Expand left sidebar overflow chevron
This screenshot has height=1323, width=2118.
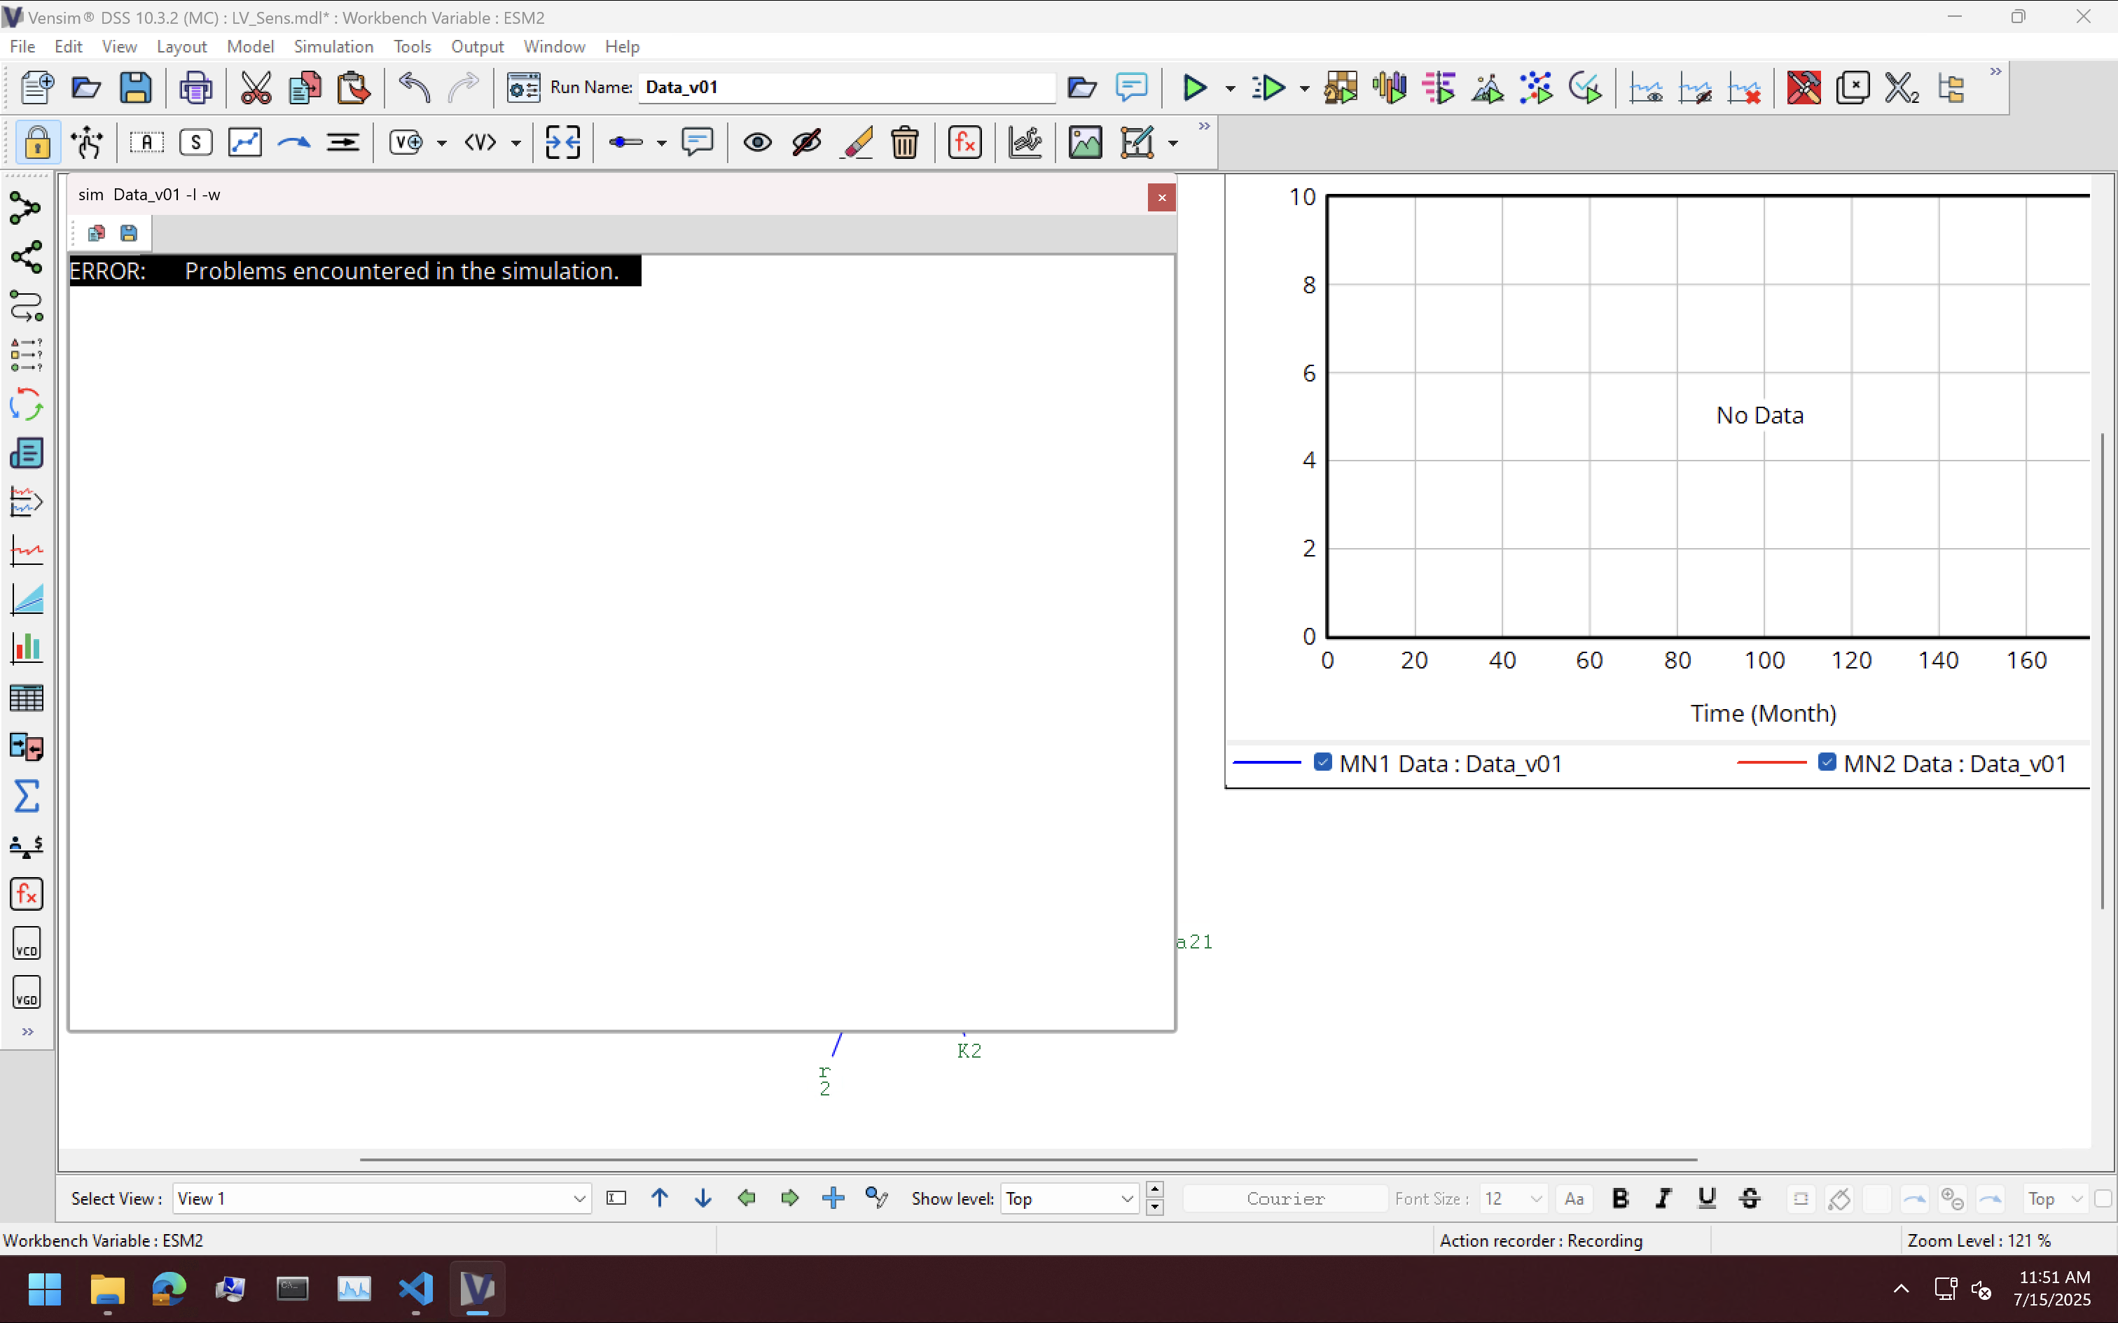pyautogui.click(x=28, y=1032)
